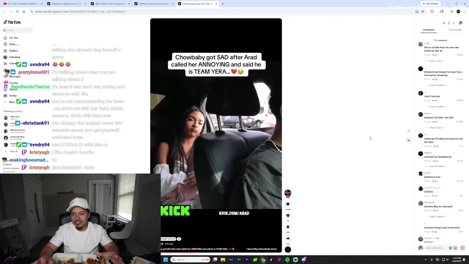469x264 pixels.
Task: Switch to the 'EL COMPA THEO' browser tab
Action: click(110, 4)
